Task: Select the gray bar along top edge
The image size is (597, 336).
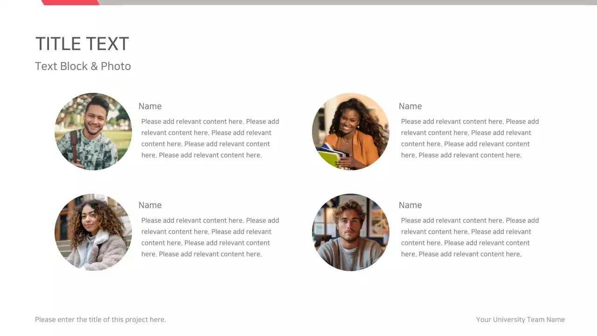Action: pyautogui.click(x=345, y=2)
